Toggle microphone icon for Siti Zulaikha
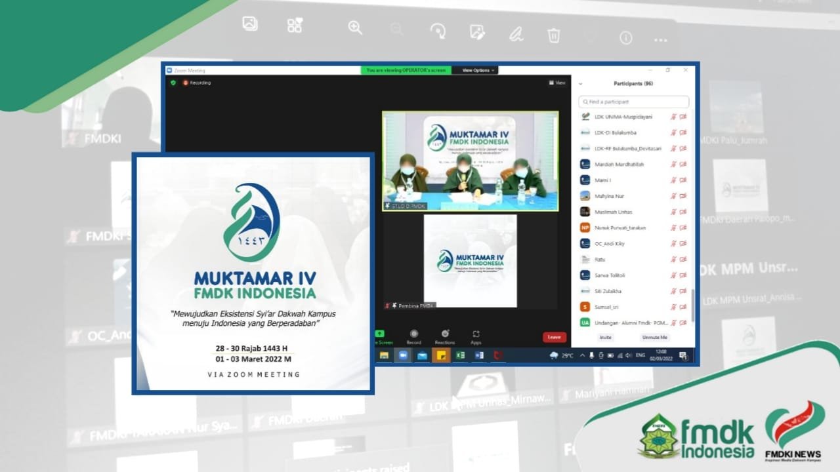The image size is (840, 472). 673,291
